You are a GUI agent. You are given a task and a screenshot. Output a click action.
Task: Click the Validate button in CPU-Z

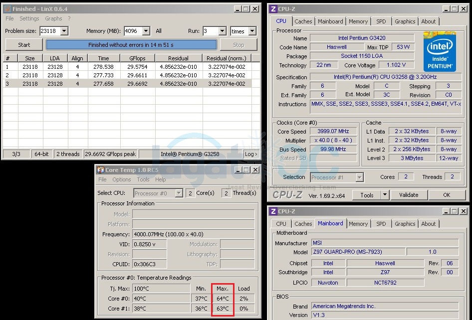[409, 195]
